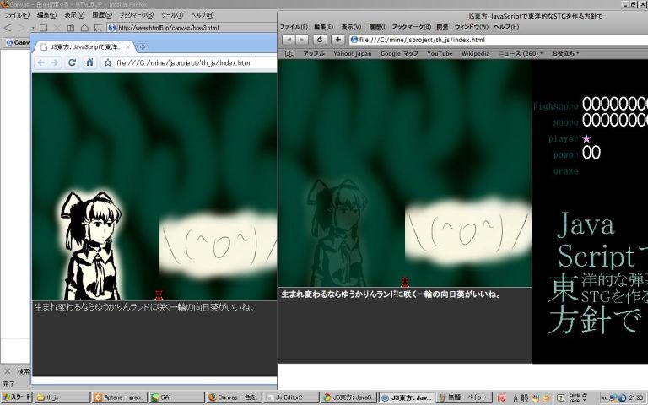Switch to Chrome JS東方 window in the taskbar
648x405 pixels.
(348, 397)
